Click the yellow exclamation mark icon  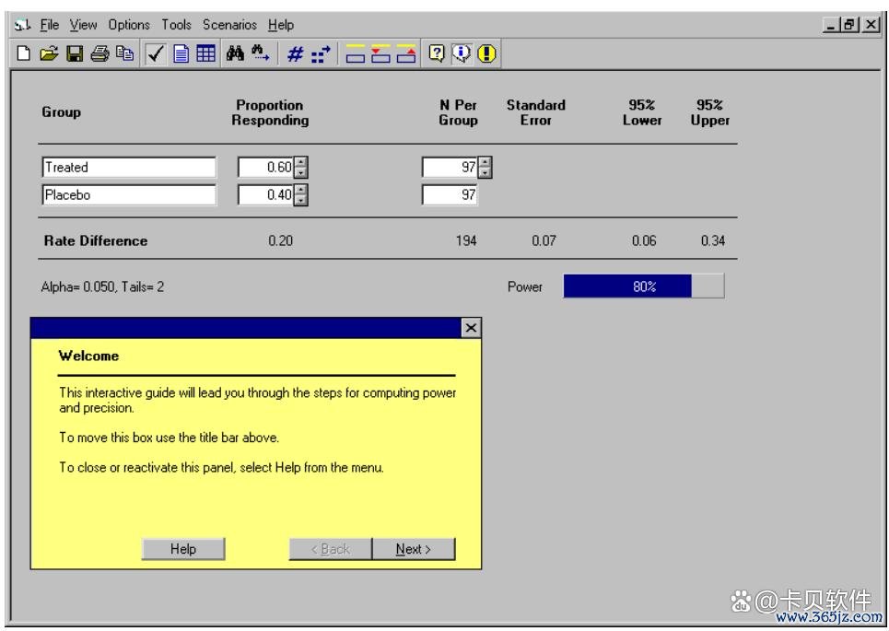tap(486, 54)
